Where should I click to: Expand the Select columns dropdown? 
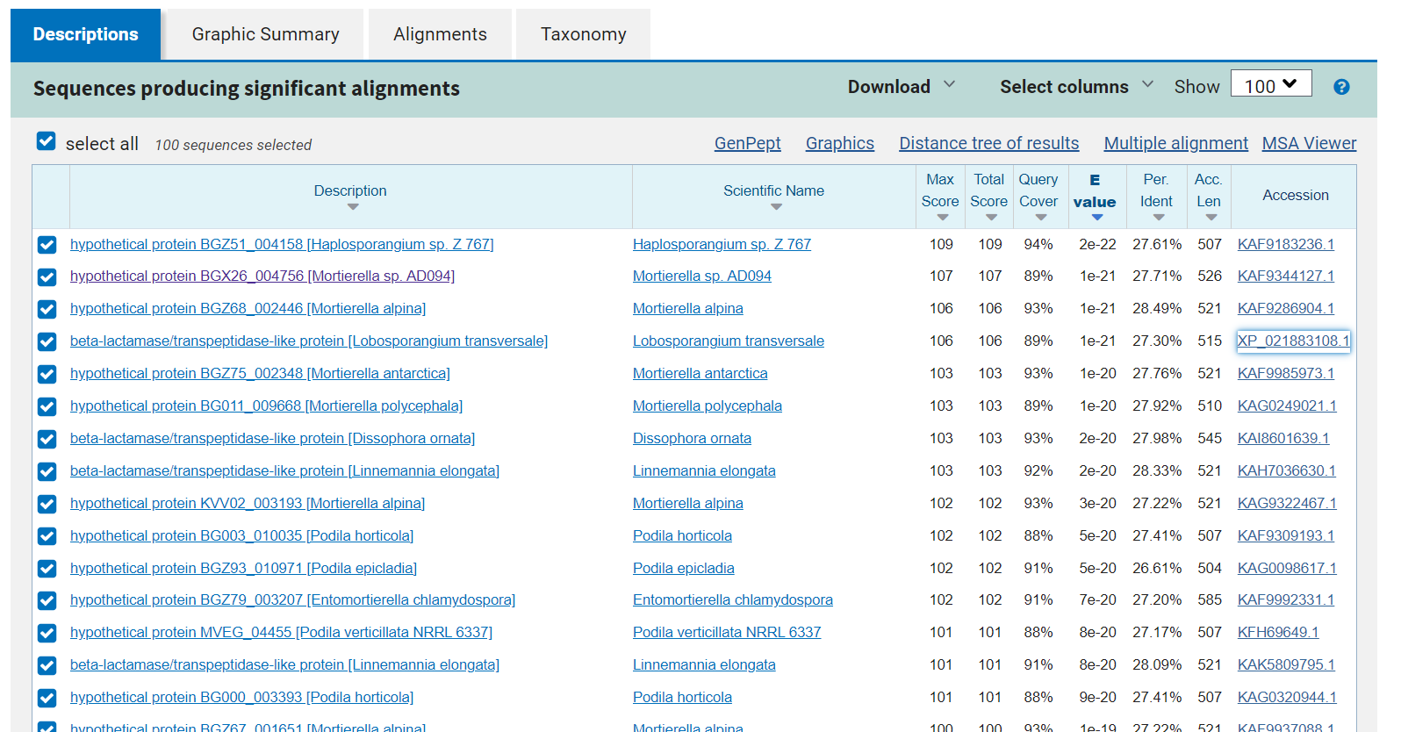point(1077,87)
